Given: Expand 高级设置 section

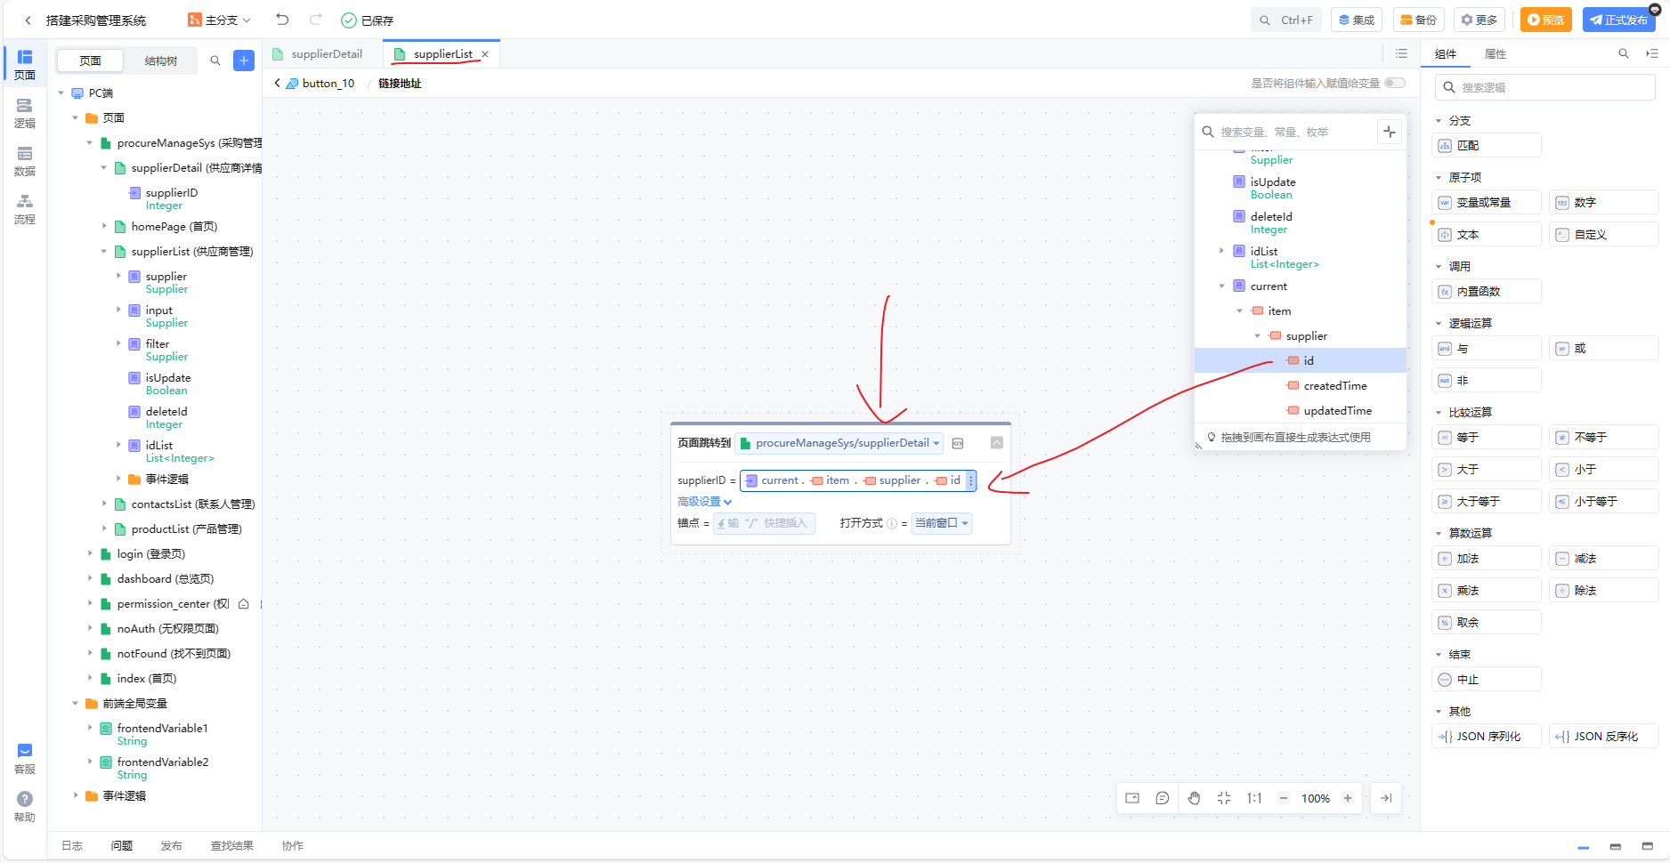Looking at the screenshot, I should (x=704, y=502).
